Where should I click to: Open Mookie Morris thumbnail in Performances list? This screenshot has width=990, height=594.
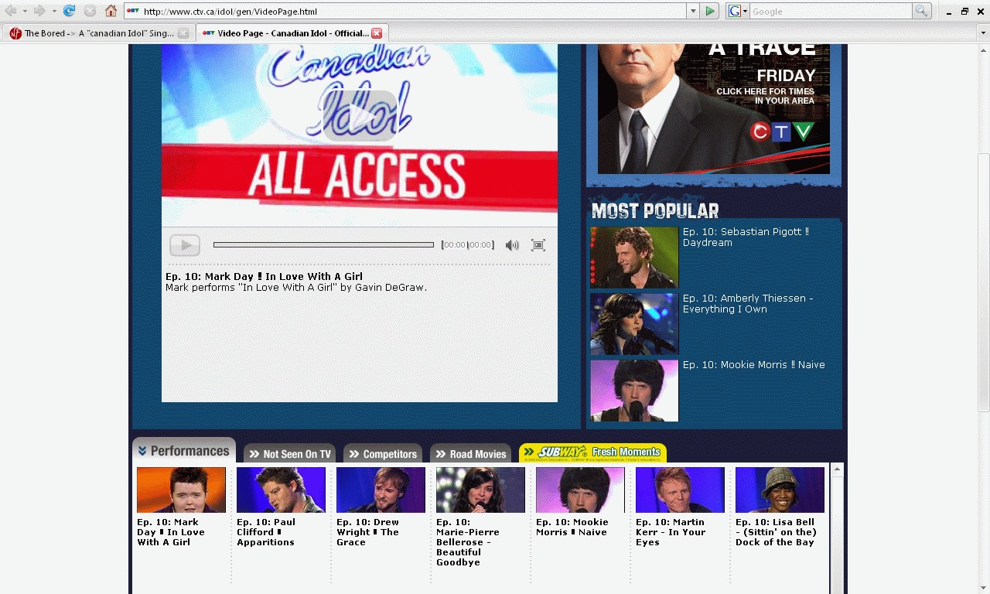click(580, 490)
